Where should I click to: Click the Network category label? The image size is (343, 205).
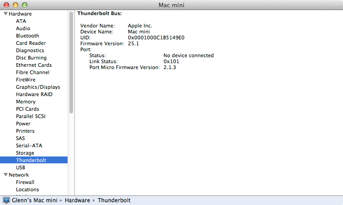pos(19,175)
